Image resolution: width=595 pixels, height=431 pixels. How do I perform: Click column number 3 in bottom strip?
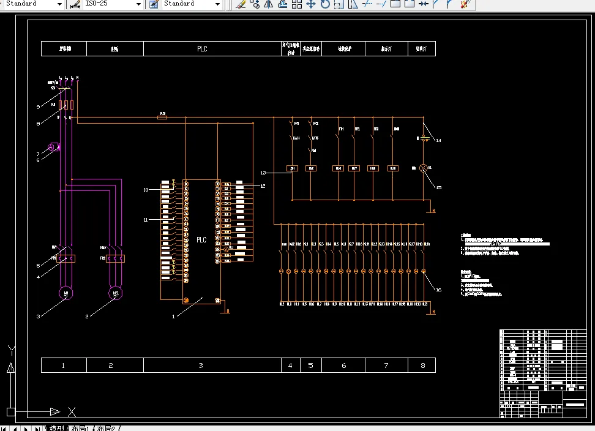point(201,365)
